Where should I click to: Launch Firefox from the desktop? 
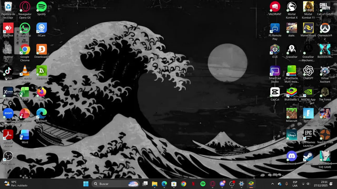pyautogui.click(x=42, y=94)
